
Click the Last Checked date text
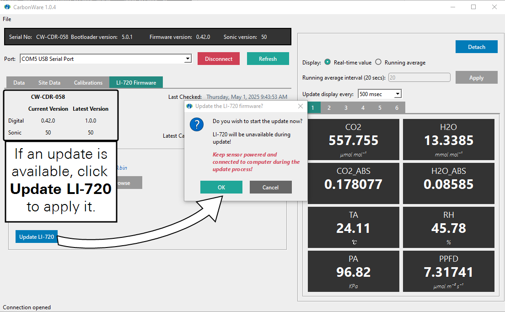pos(247,97)
